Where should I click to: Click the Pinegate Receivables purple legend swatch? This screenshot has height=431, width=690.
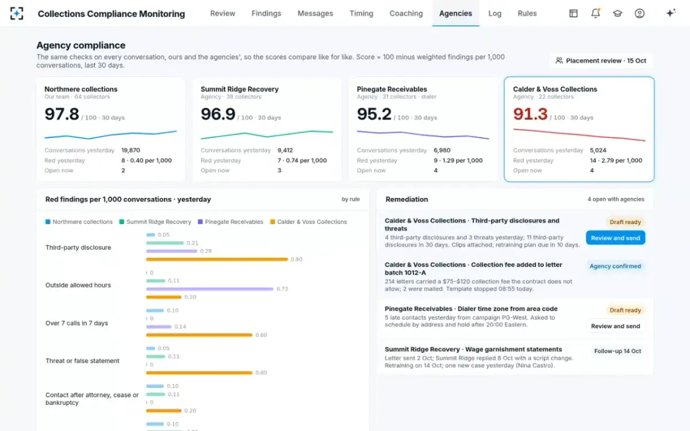click(x=200, y=222)
